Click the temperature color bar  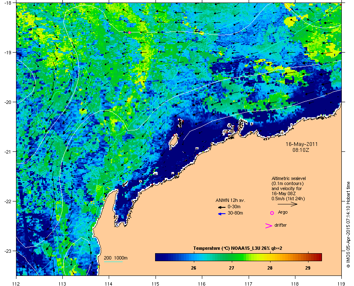click(x=239, y=257)
